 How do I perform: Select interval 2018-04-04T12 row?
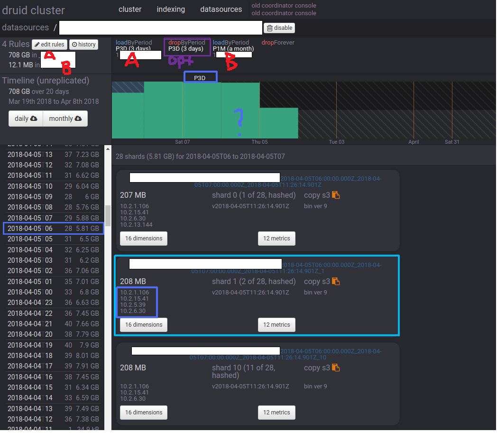click(53, 419)
